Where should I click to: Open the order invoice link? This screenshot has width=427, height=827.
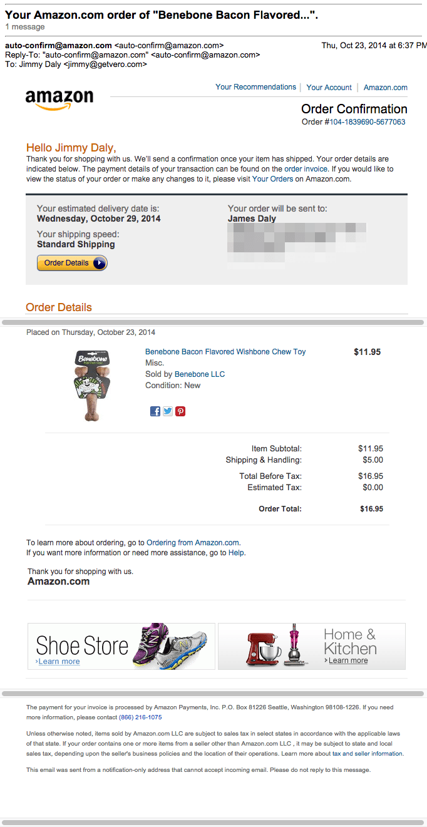(307, 169)
